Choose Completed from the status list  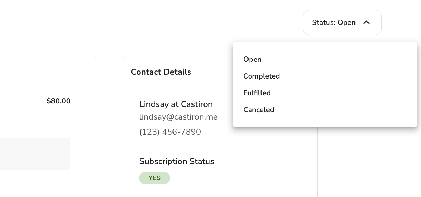tap(262, 76)
